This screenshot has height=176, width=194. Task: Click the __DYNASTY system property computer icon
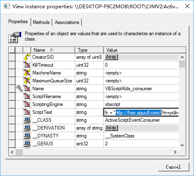pyautogui.click(x=27, y=136)
